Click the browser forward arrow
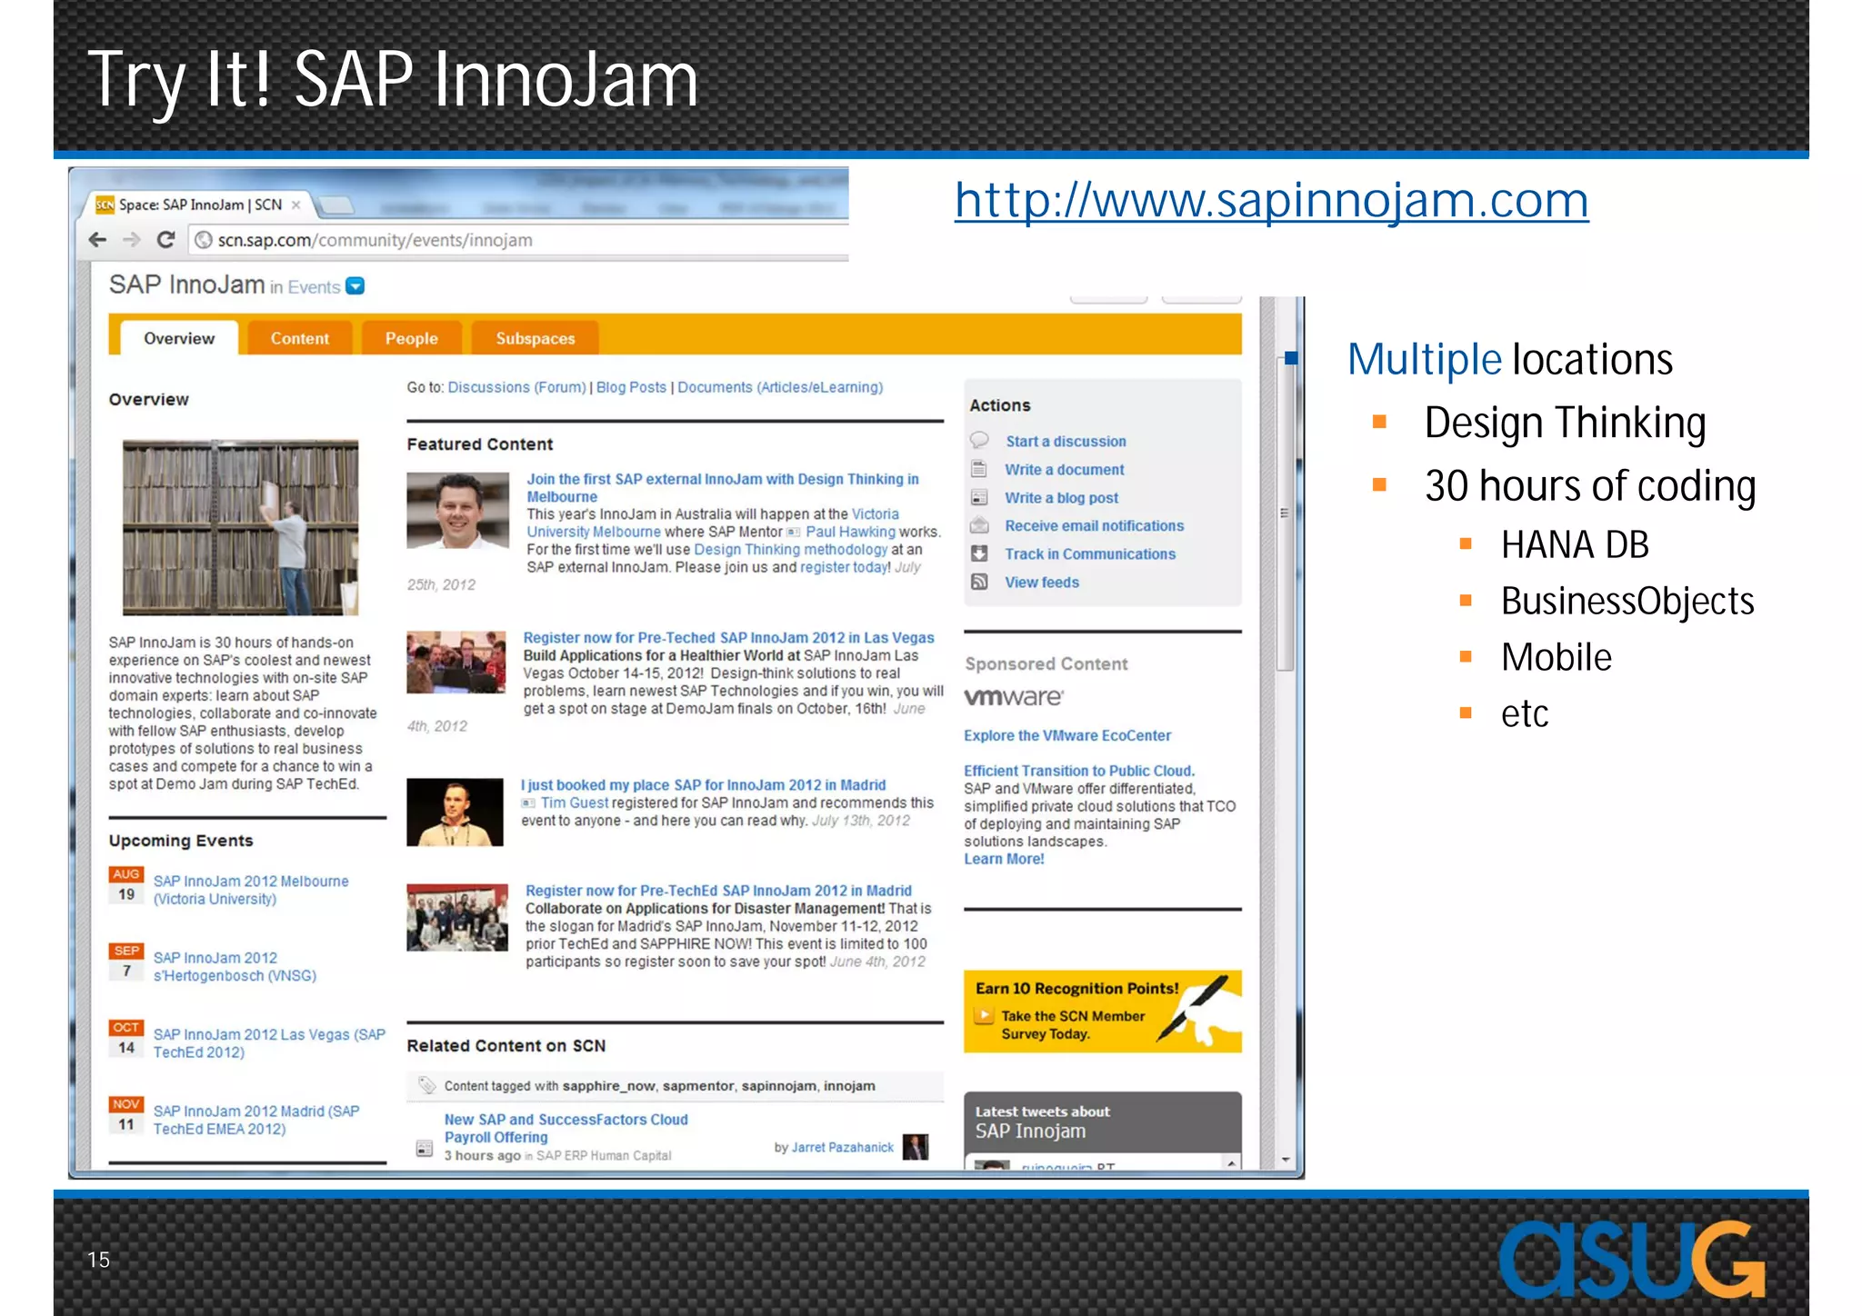The width and height of the screenshot is (1862, 1316). 132,240
